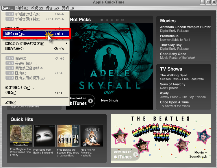Select 新增播放程式(N) PRO entry

[x=35, y=14]
